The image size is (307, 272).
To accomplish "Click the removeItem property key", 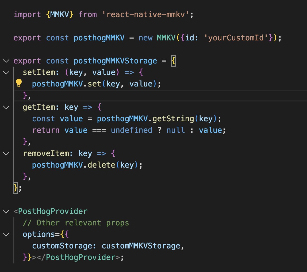I will (x=46, y=153).
